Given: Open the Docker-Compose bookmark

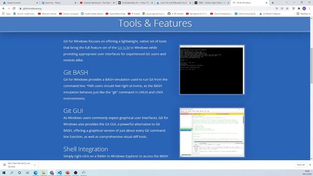Looking at the screenshot, I should click(68, 14).
